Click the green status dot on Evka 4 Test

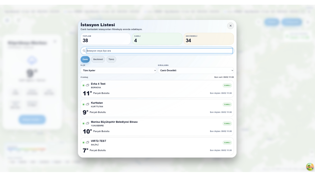(x=83, y=85)
